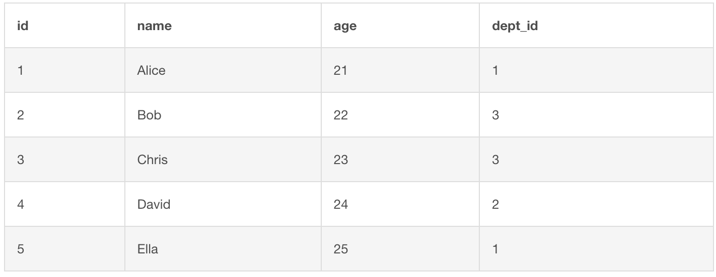This screenshot has width=716, height=277.
Task: Click the age column header
Action: click(x=345, y=26)
